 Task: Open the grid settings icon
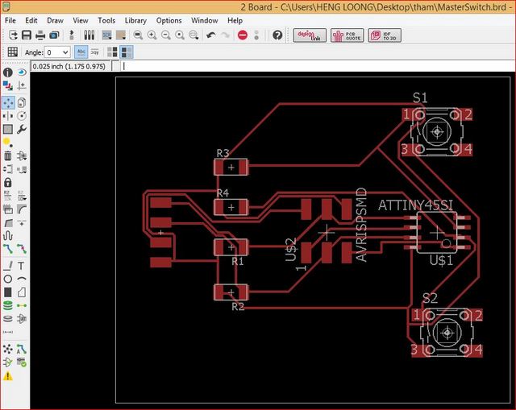(13, 52)
